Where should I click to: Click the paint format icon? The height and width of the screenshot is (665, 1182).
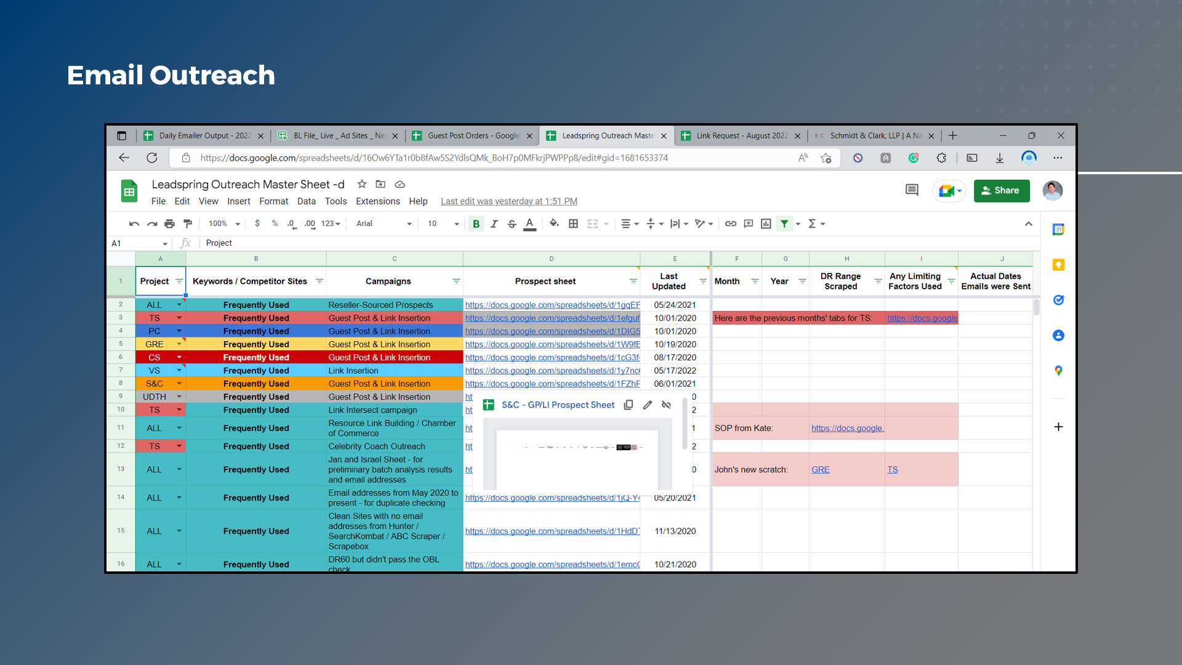(x=188, y=224)
